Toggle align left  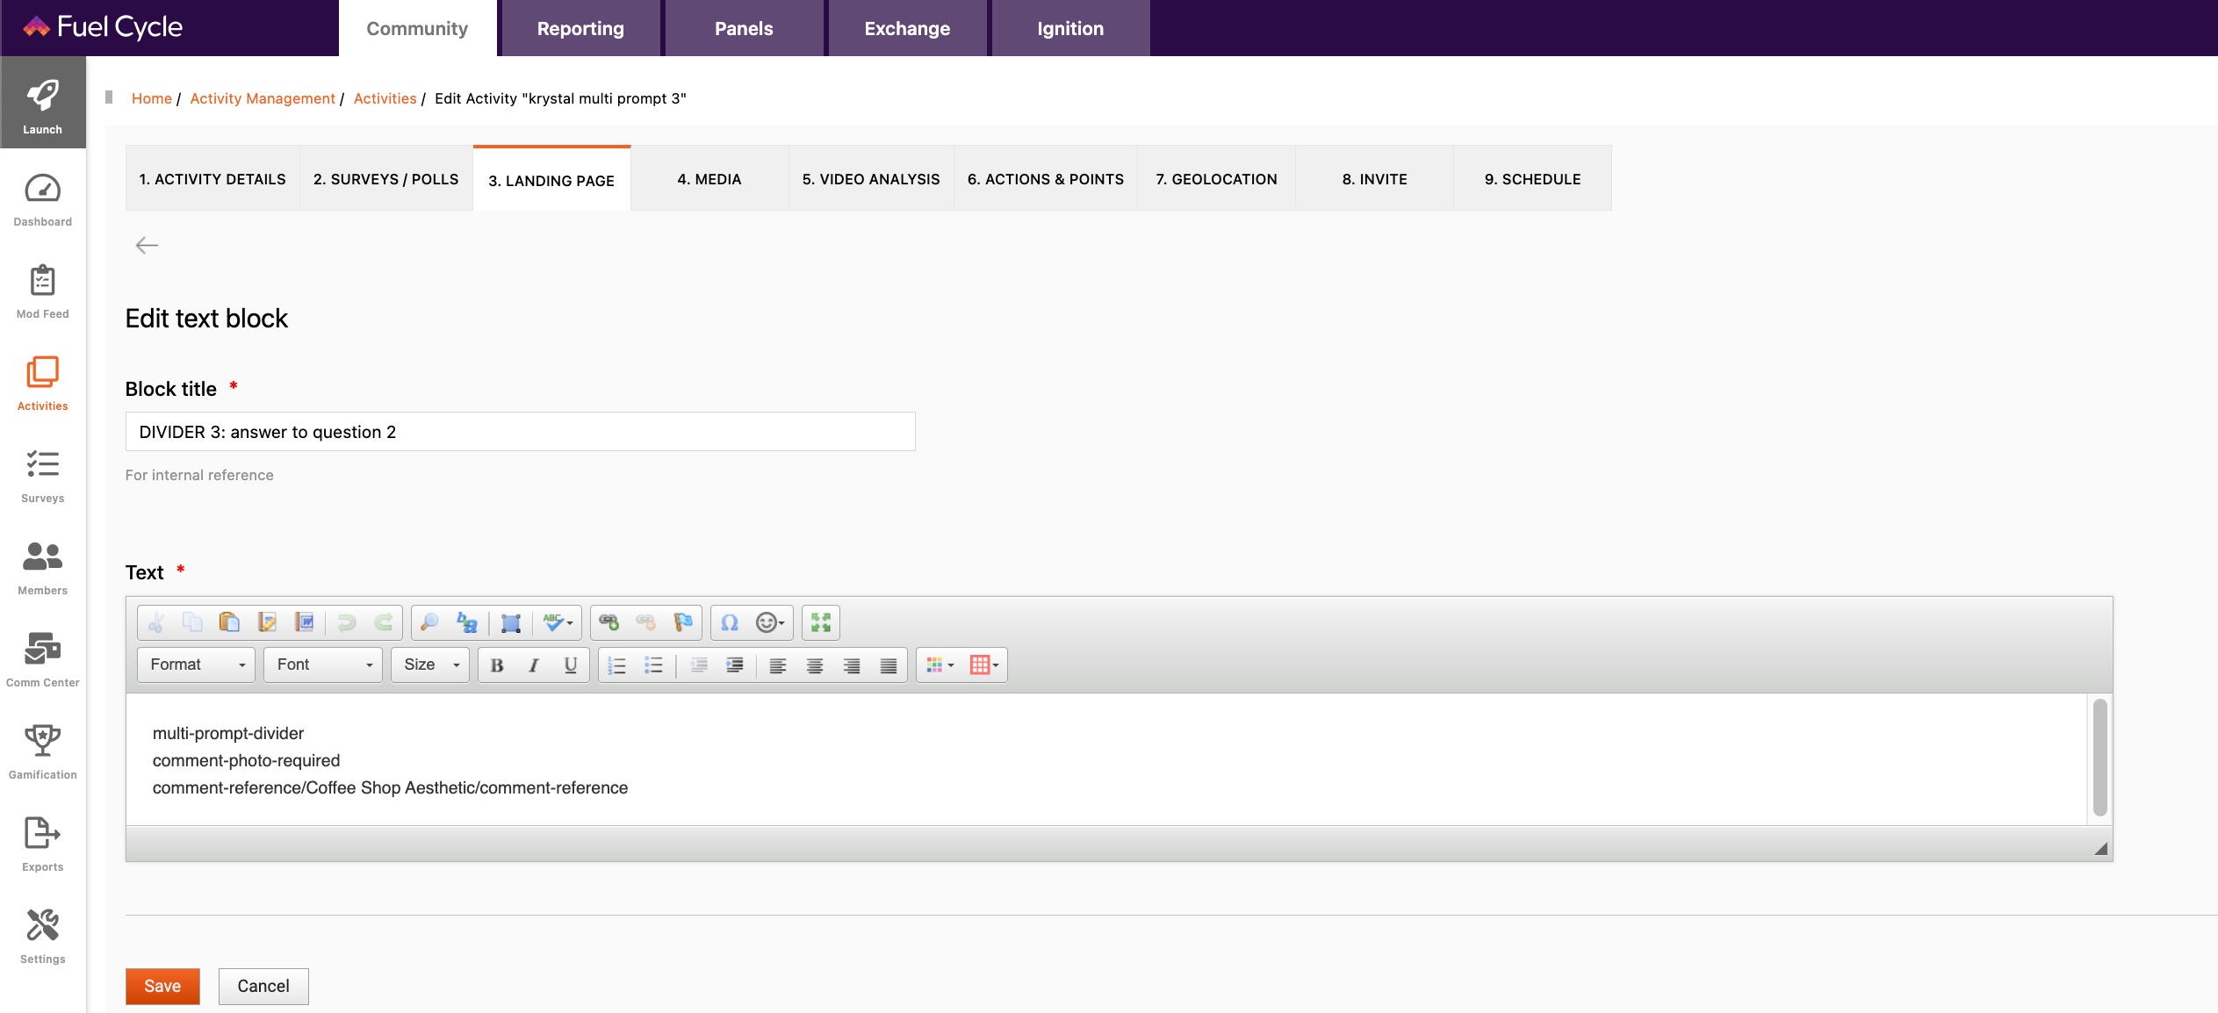tap(778, 665)
